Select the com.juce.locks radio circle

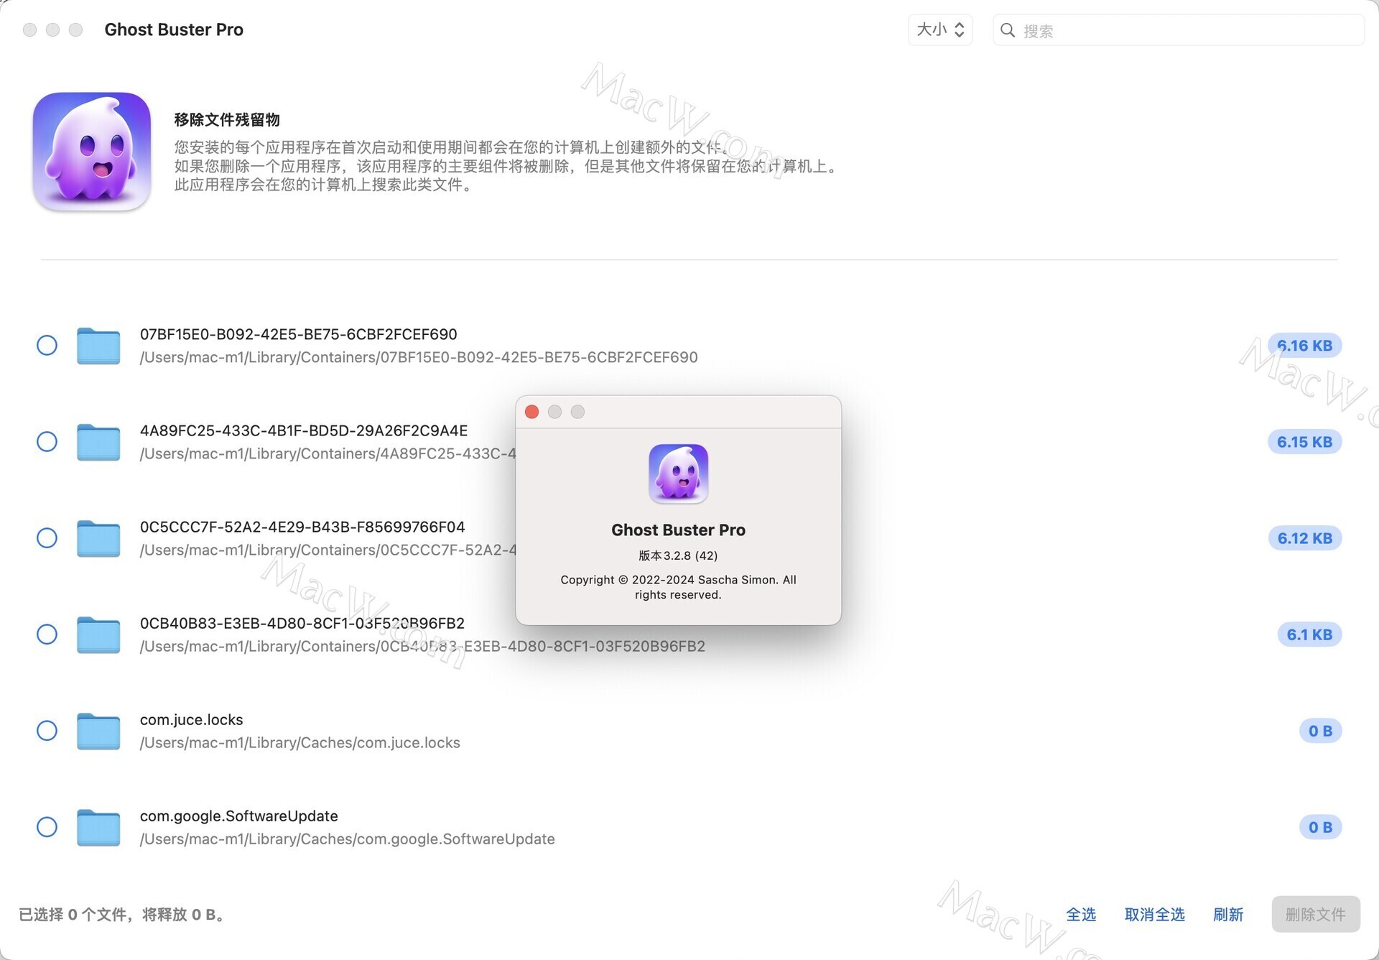47,731
